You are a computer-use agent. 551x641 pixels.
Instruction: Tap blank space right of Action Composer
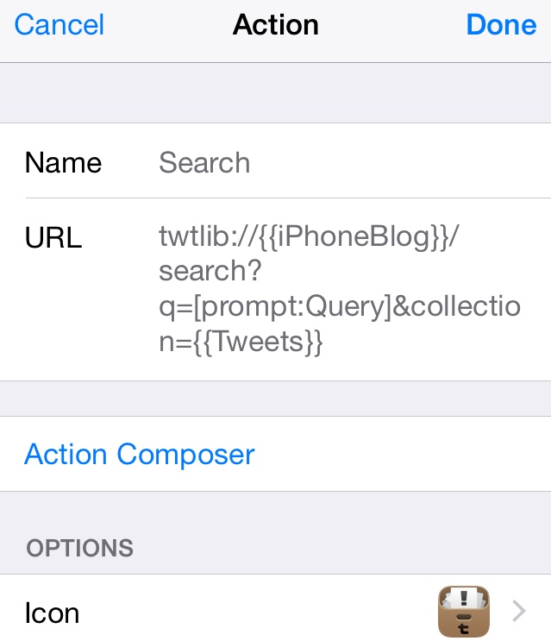403,454
